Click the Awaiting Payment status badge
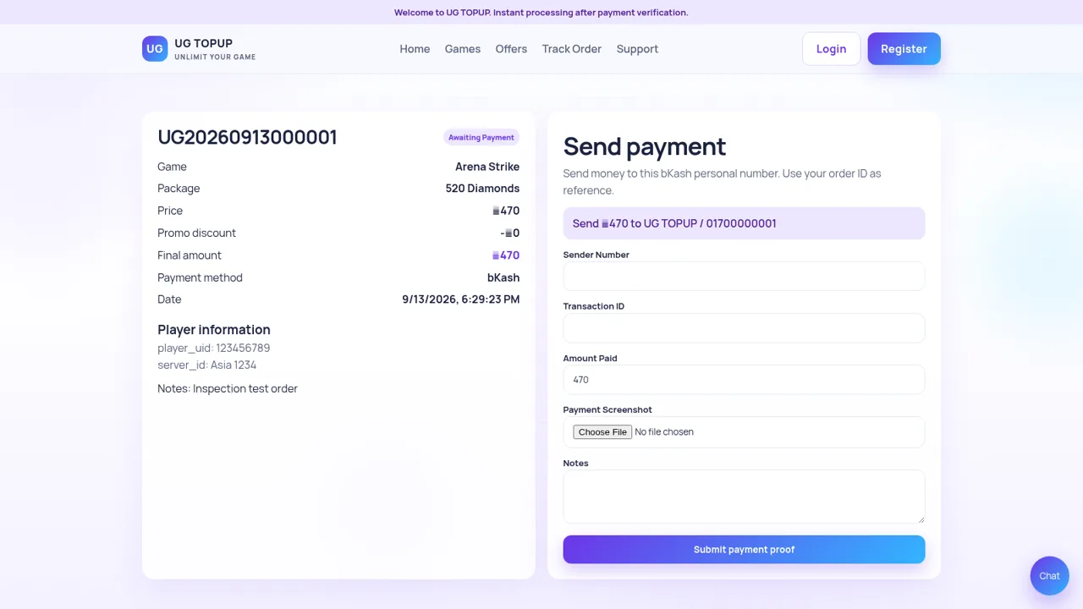The width and height of the screenshot is (1083, 609). tap(481, 137)
